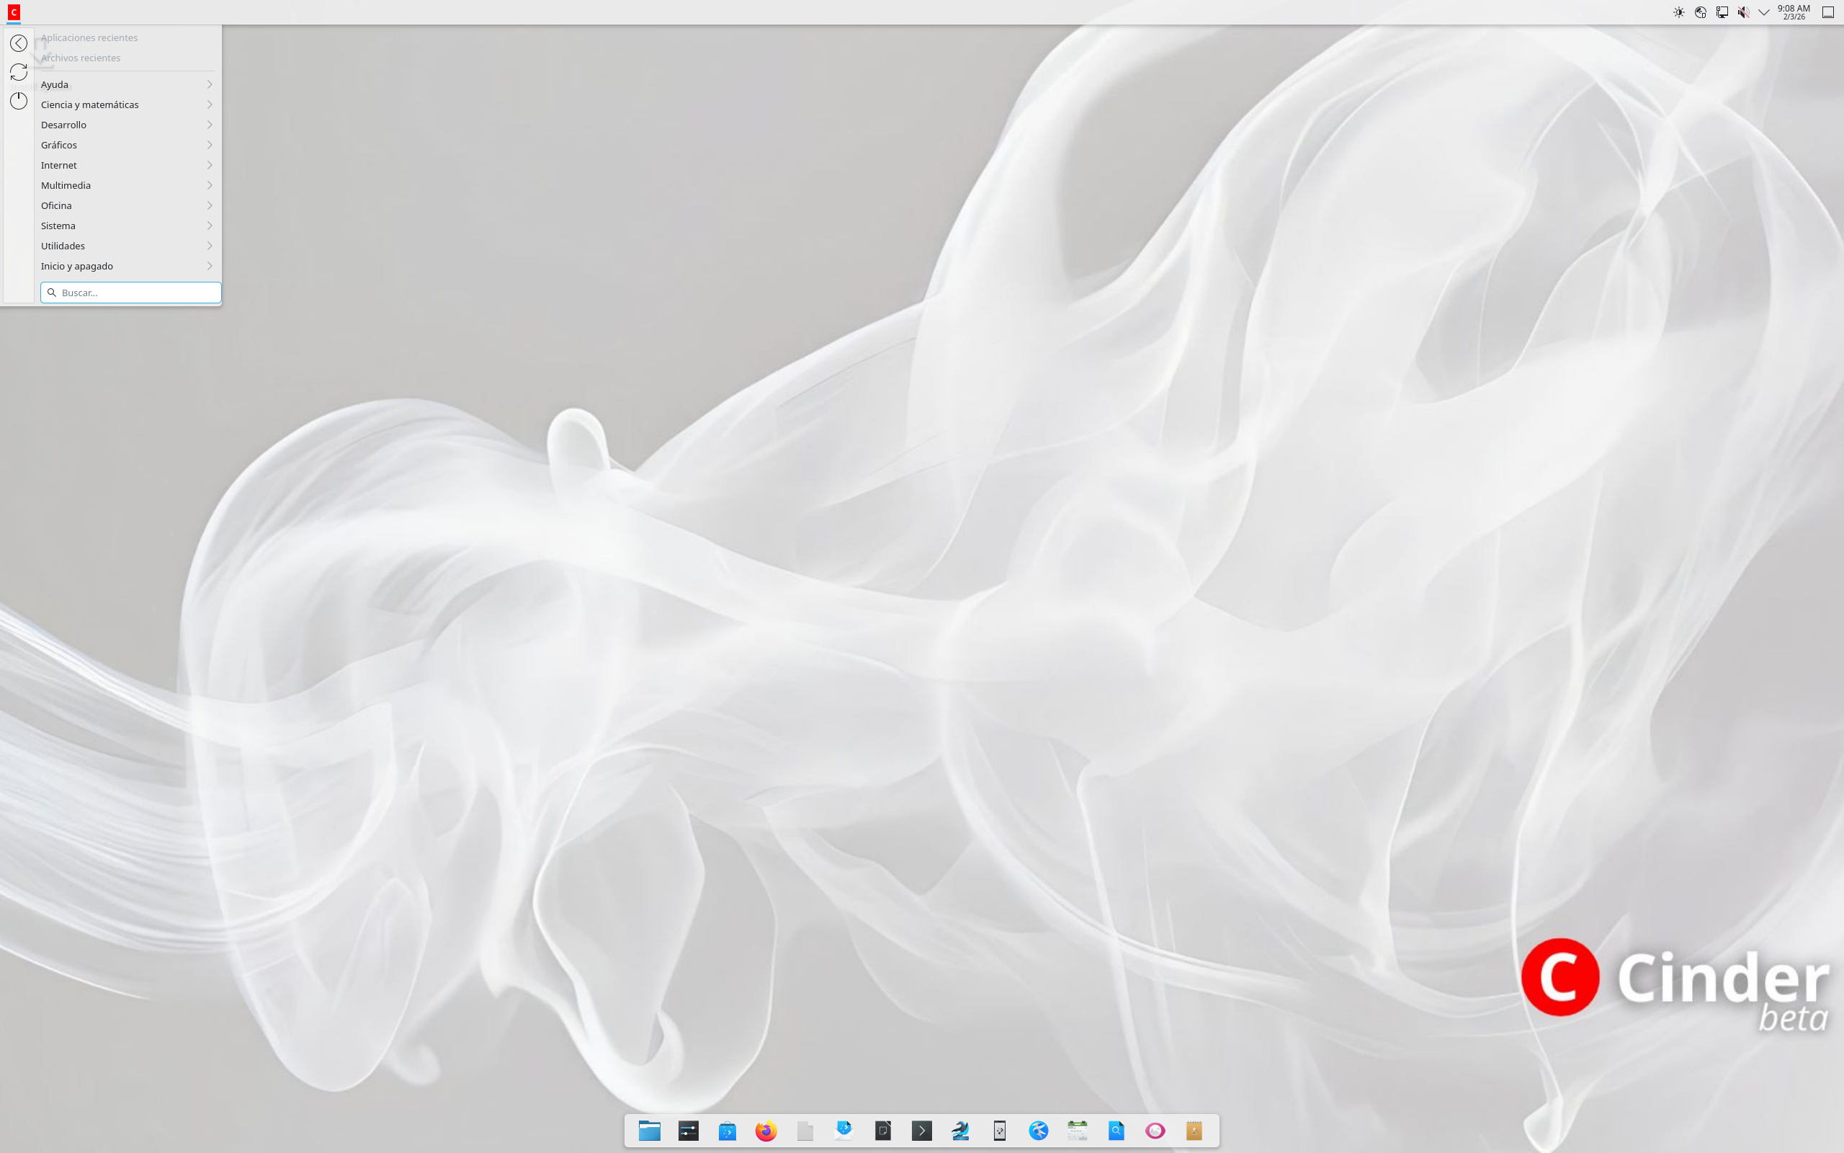Click the blank page icon in the dock
The height and width of the screenshot is (1153, 1844).
pos(805,1130)
